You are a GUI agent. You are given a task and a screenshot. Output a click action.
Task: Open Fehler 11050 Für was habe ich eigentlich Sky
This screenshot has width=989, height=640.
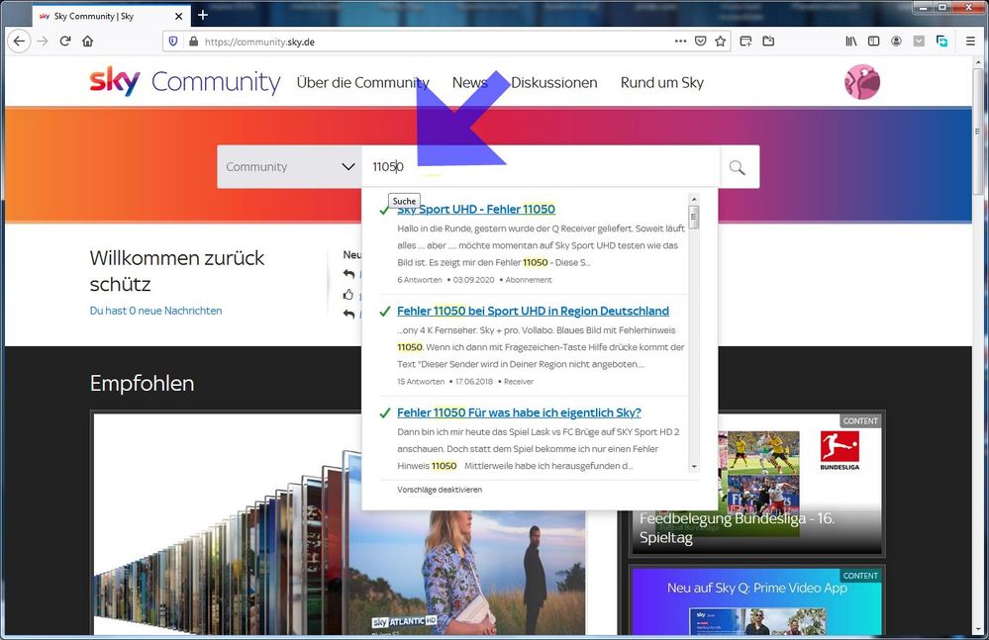(x=519, y=412)
